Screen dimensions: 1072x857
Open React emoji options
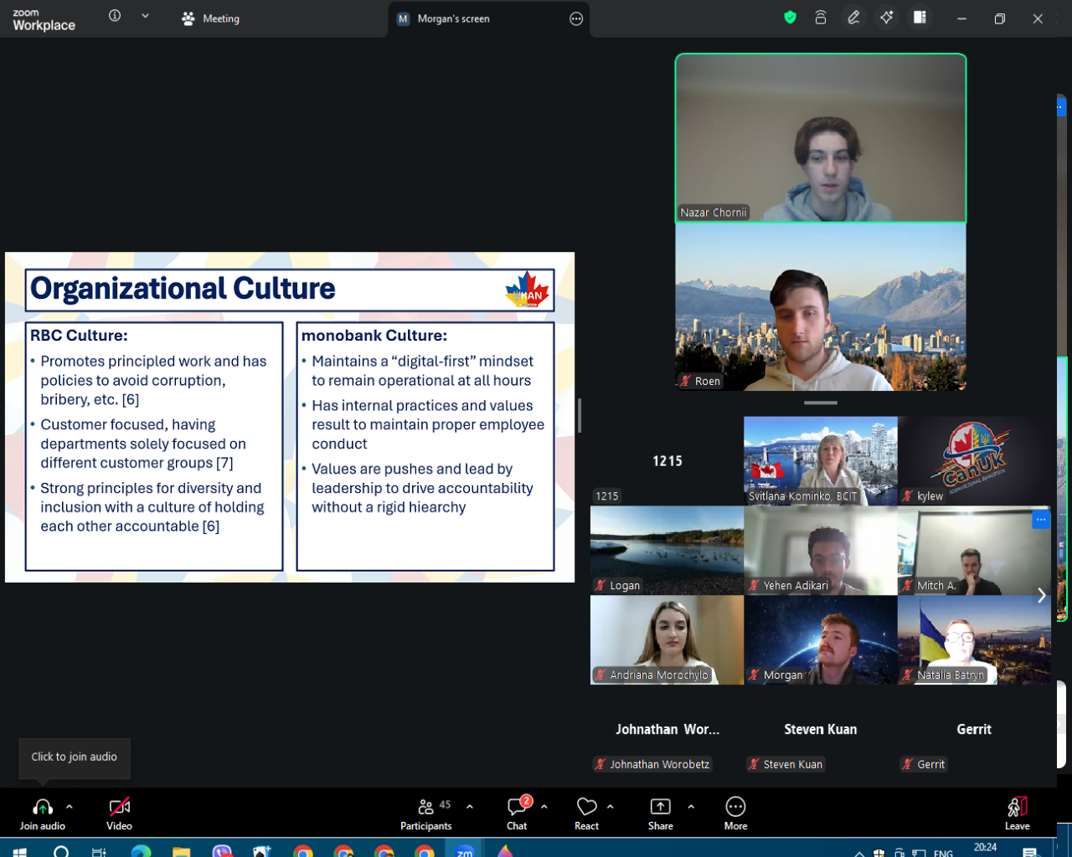[x=586, y=813]
